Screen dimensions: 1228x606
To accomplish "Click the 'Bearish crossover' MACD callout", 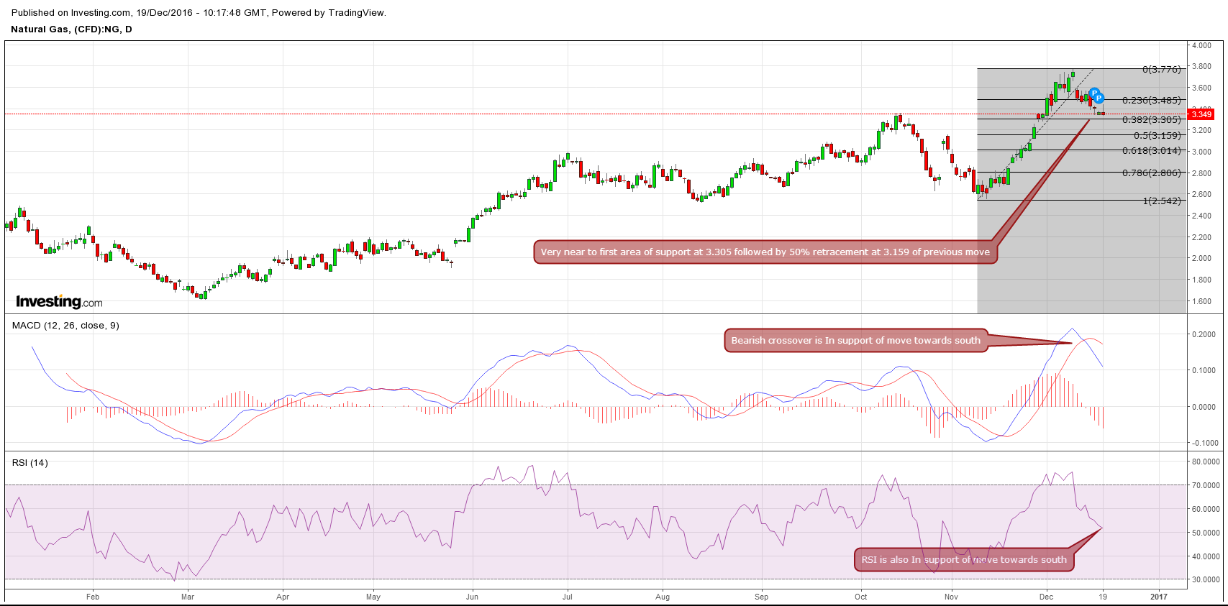I will pyautogui.click(x=856, y=341).
